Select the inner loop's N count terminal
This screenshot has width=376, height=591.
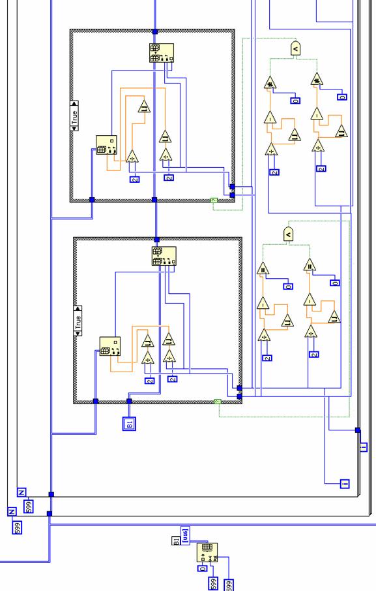tap(22, 492)
